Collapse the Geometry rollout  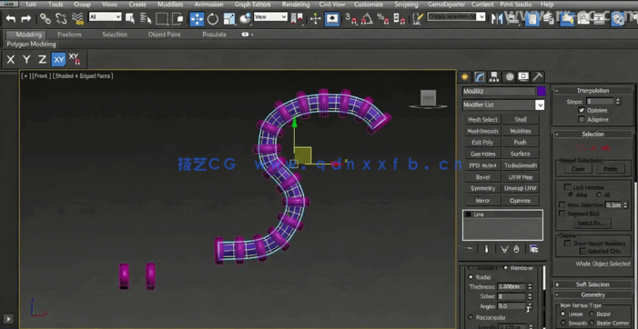592,294
